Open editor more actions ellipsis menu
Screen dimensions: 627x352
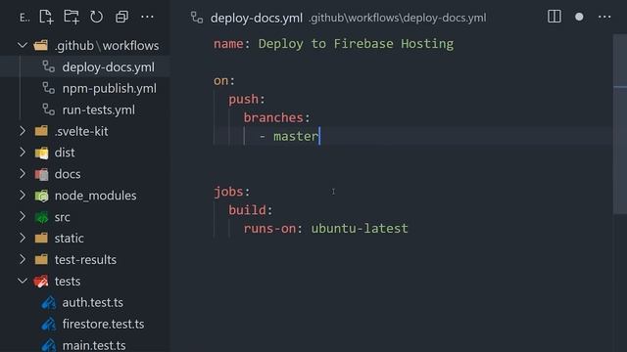[x=604, y=18]
